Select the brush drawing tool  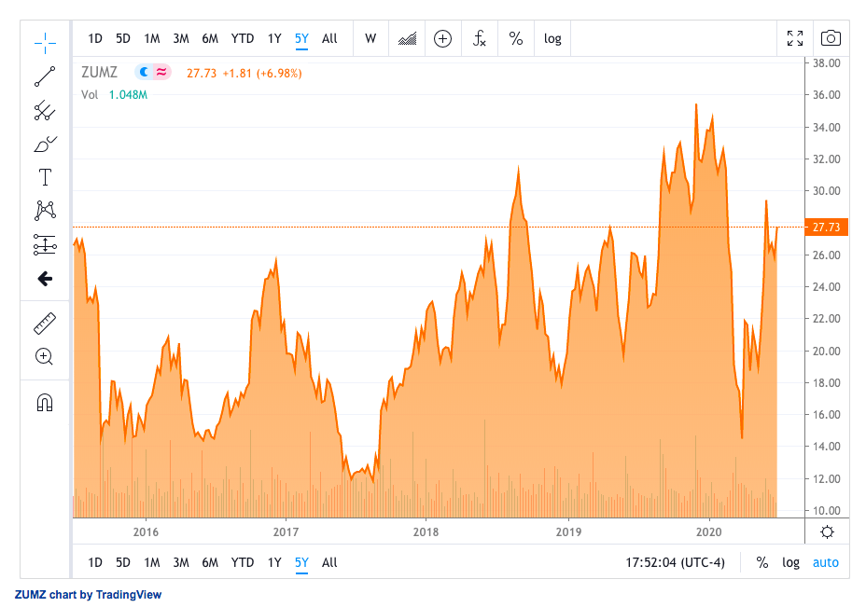pos(45,144)
